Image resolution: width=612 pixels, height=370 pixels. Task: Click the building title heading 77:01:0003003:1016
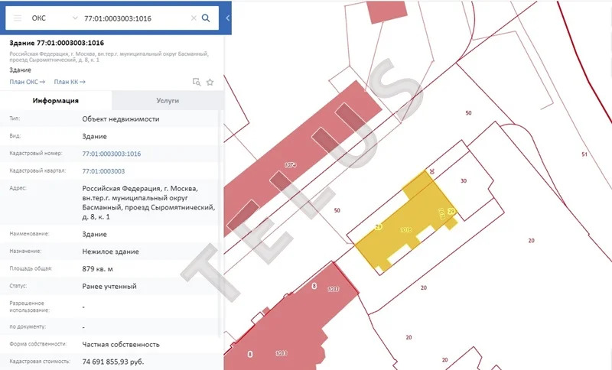[x=57, y=44]
